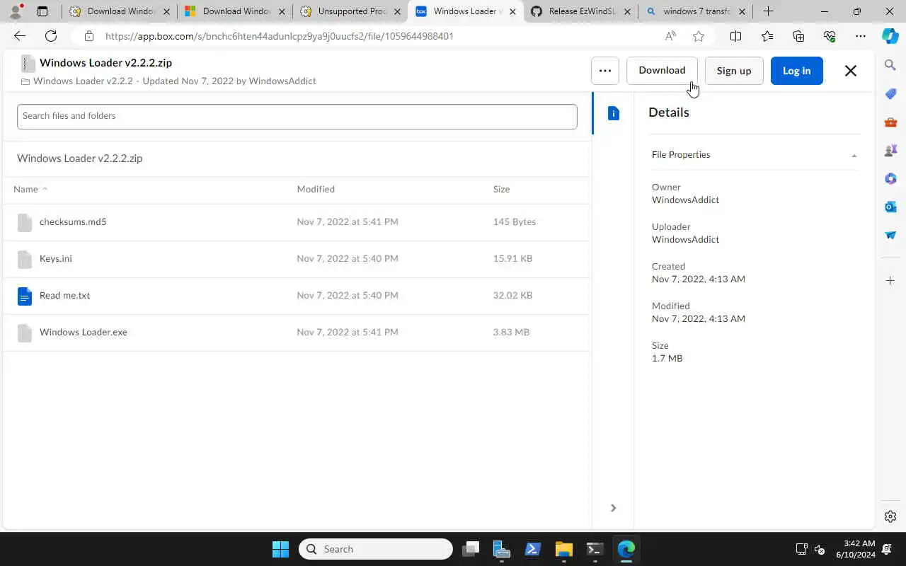The width and height of the screenshot is (906, 566).
Task: Click the checksums.md5 file icon
Action: pos(25,222)
